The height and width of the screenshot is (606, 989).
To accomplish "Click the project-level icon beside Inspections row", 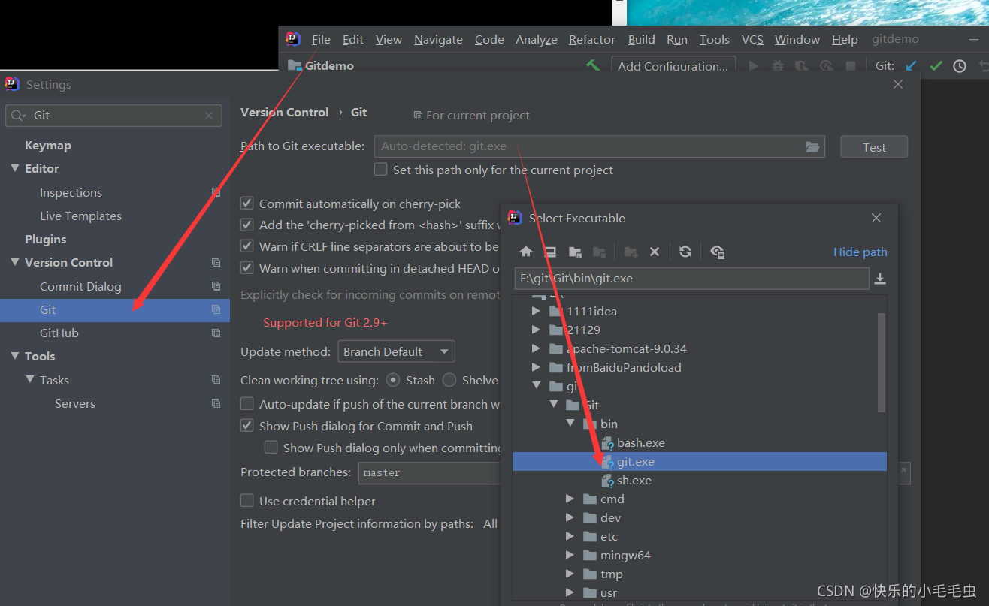I will point(216,192).
